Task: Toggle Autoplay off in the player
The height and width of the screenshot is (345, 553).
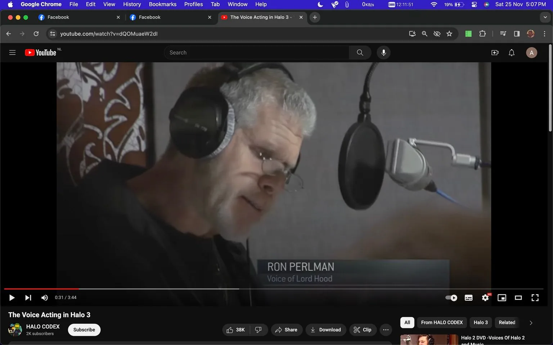Action: (x=451, y=298)
